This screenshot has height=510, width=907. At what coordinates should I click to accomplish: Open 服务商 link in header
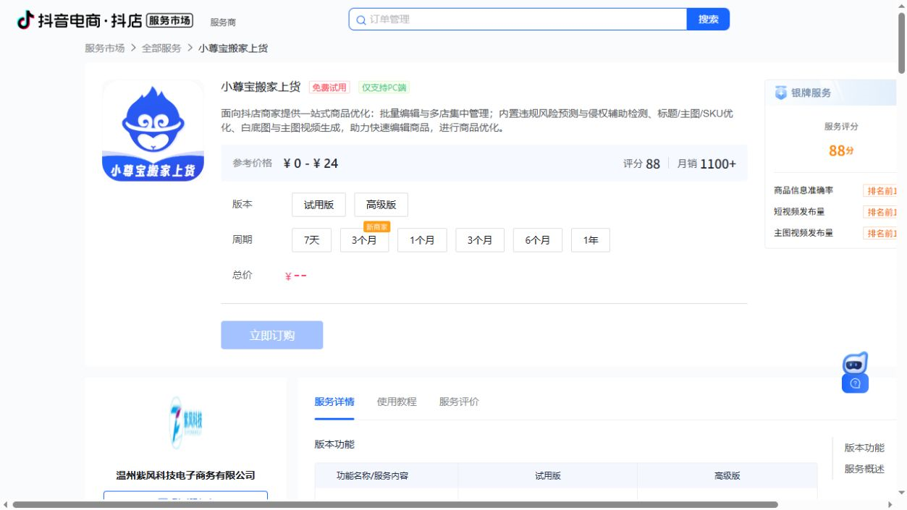tap(223, 22)
